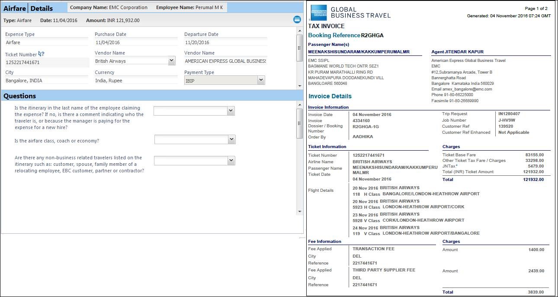558x297 pixels.
Task: Click the Departure Date field
Action: (225, 42)
